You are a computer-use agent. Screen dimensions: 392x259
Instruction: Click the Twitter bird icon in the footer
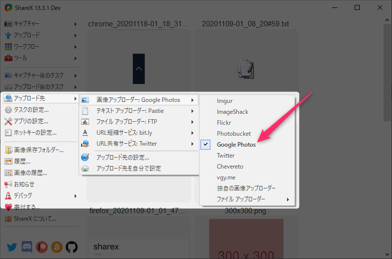tap(12, 247)
